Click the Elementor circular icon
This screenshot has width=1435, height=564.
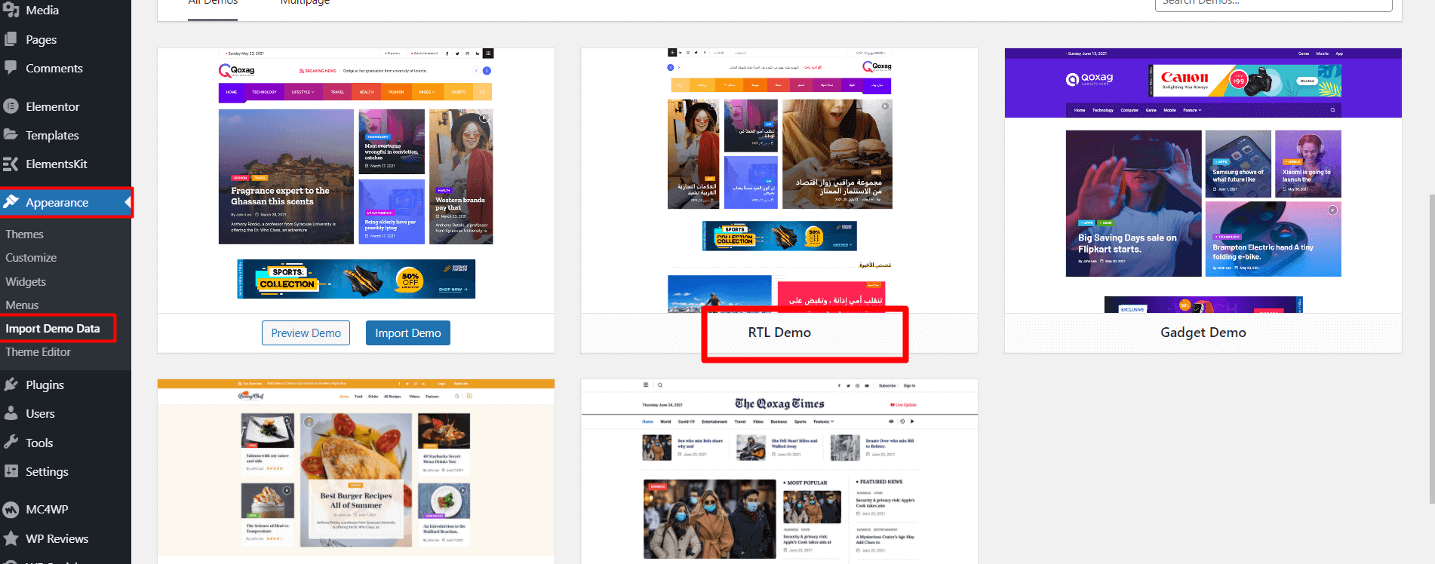pyautogui.click(x=11, y=106)
